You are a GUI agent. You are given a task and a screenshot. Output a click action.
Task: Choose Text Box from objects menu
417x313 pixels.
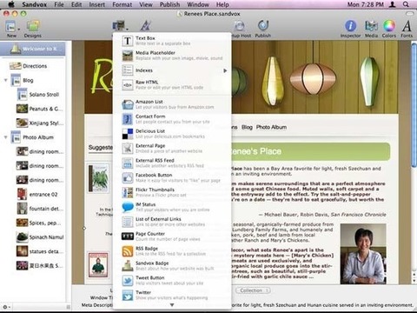[x=172, y=41]
